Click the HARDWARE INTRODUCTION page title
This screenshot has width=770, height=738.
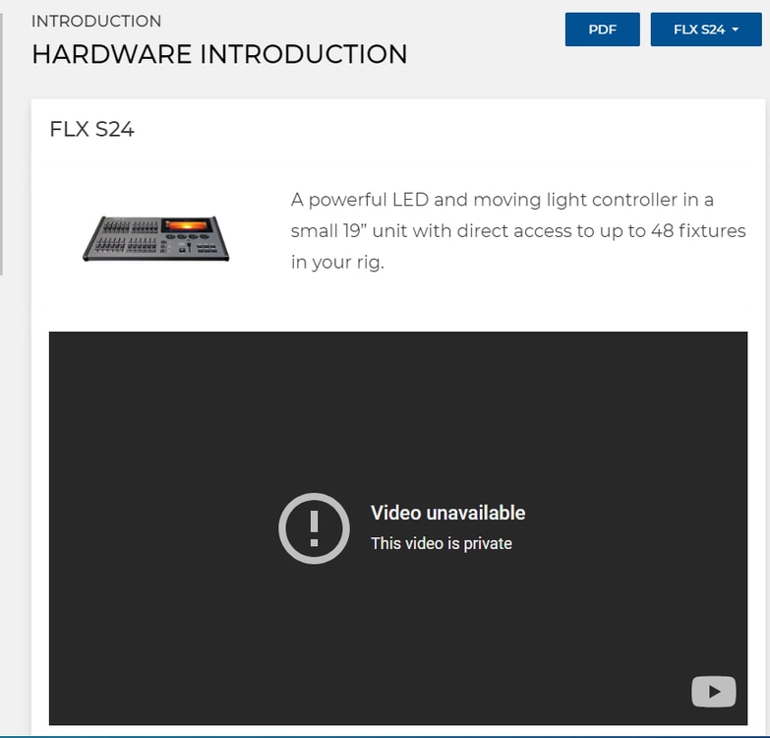(219, 54)
